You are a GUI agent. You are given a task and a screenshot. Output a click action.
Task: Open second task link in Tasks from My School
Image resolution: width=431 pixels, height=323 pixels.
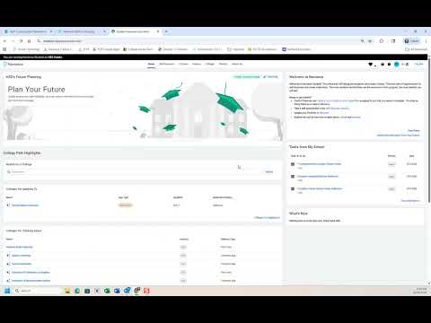click(318, 176)
